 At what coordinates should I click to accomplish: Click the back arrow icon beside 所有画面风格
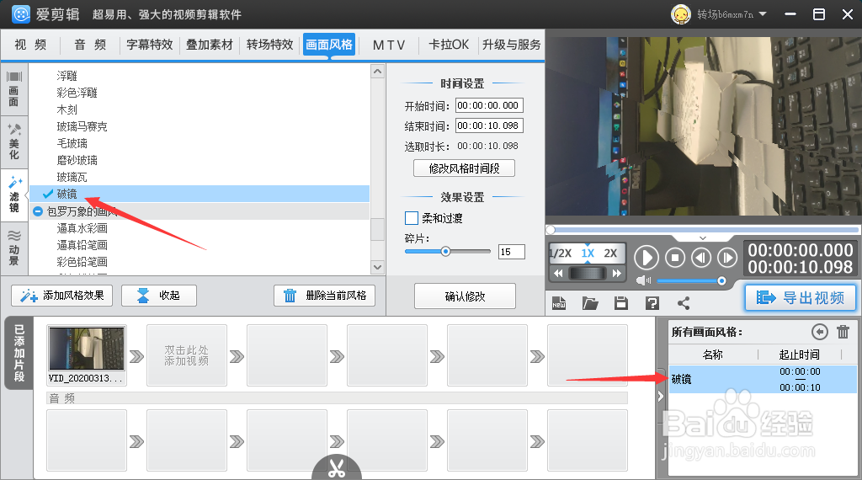tap(820, 332)
